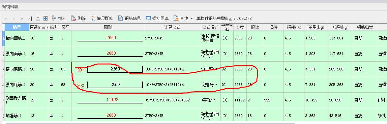The height and width of the screenshot is (124, 387).
Task: Click the 图号 column header
Action: coord(66,27)
